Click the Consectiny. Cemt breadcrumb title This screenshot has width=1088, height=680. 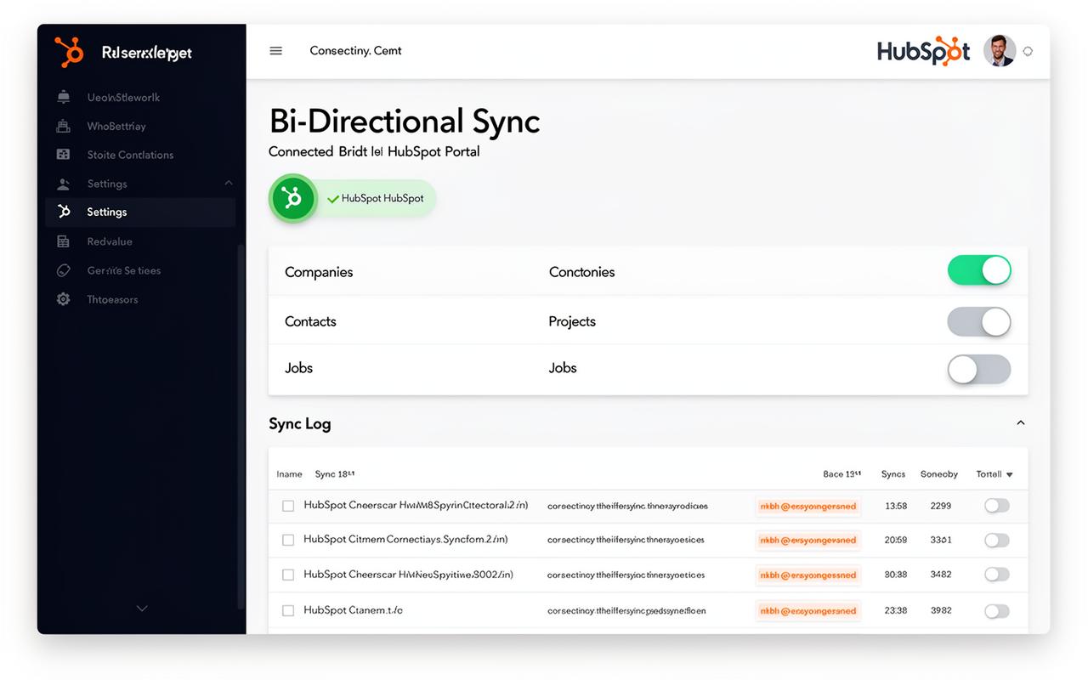(355, 51)
